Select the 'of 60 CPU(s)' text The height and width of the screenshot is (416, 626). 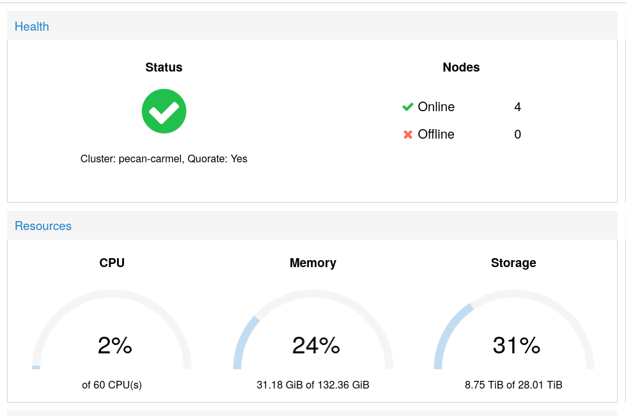[x=112, y=385]
